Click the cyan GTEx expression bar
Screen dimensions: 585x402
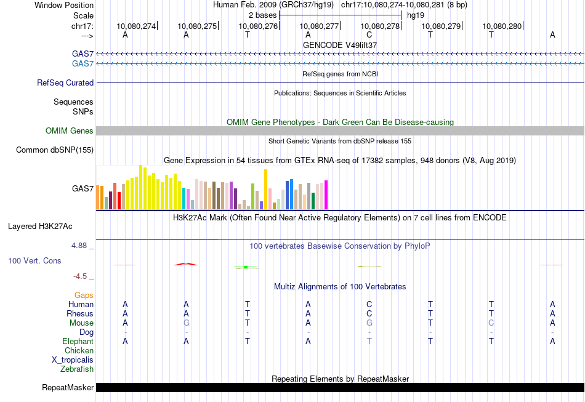[184, 199]
